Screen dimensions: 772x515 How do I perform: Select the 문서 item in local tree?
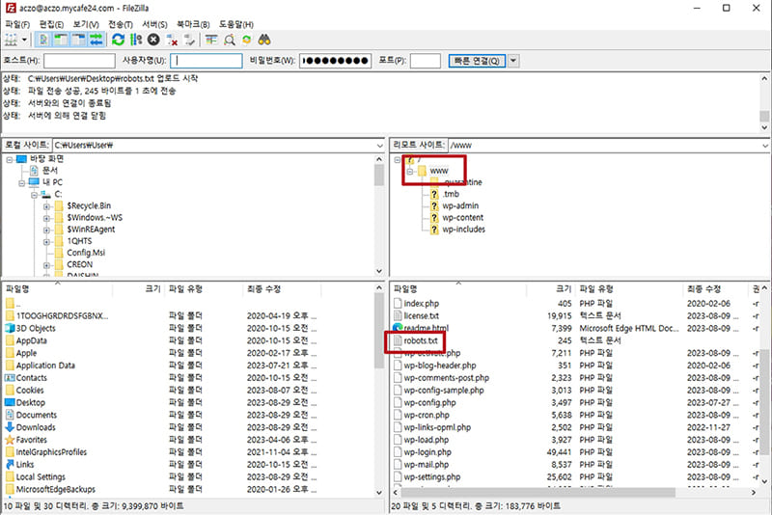[49, 170]
